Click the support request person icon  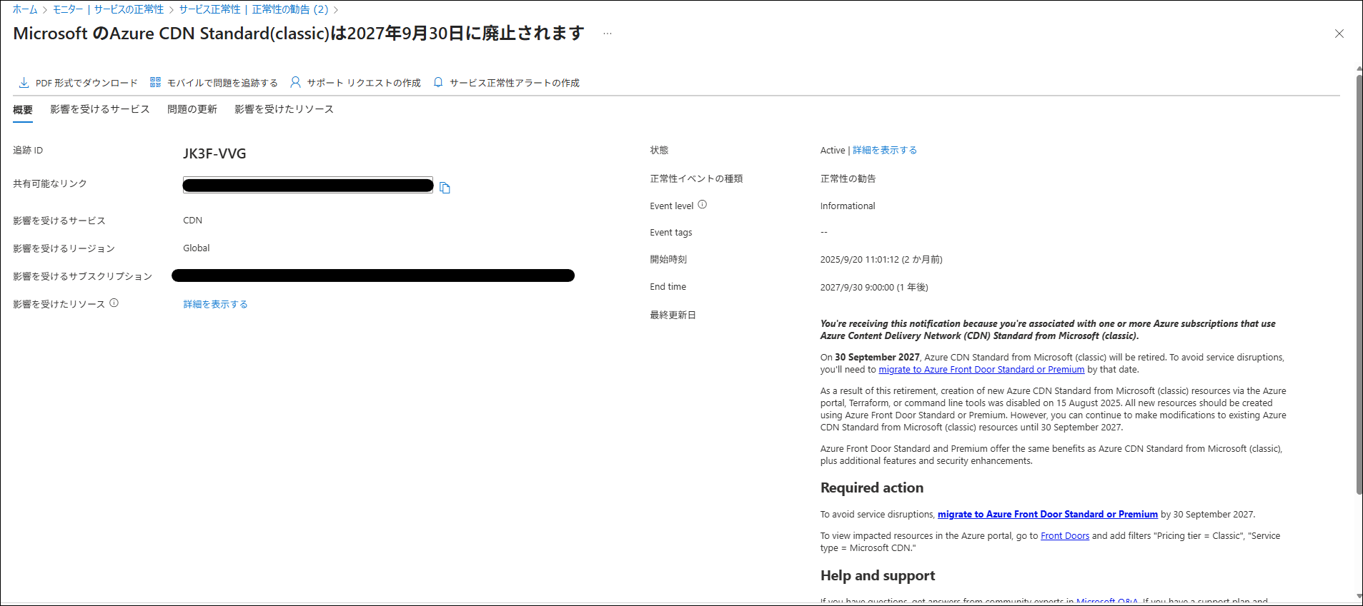point(295,83)
